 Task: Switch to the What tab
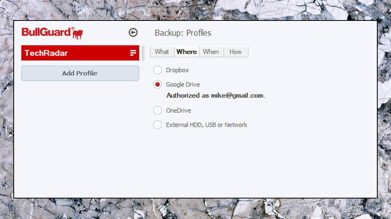(x=162, y=52)
